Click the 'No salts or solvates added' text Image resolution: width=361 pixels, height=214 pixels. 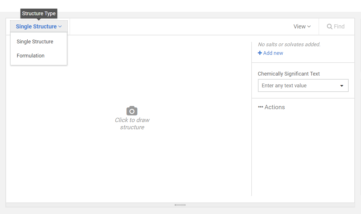289,44
